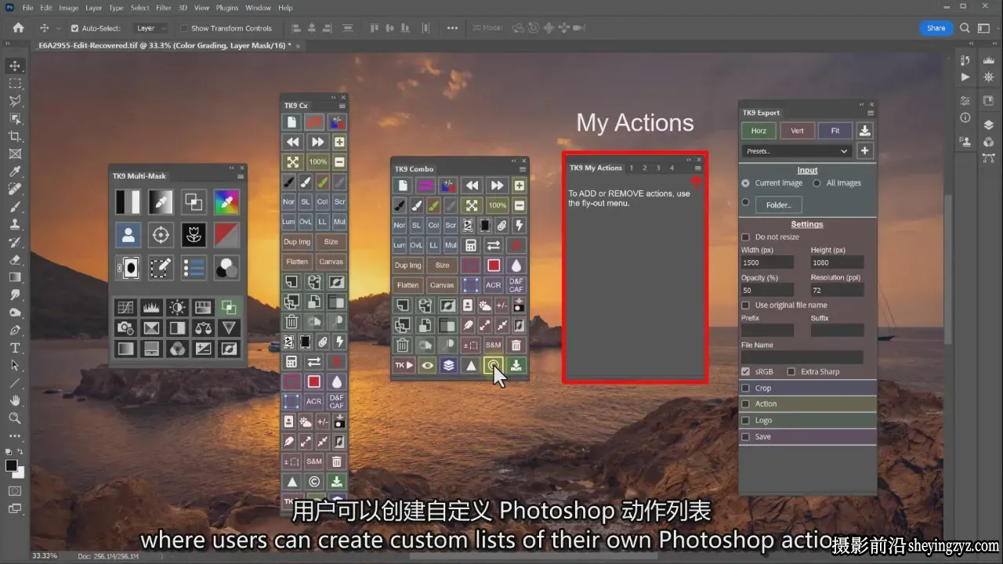Screen dimensions: 1003x564
Task: Open the Auto-Select Layer dropdown
Action: pos(150,28)
